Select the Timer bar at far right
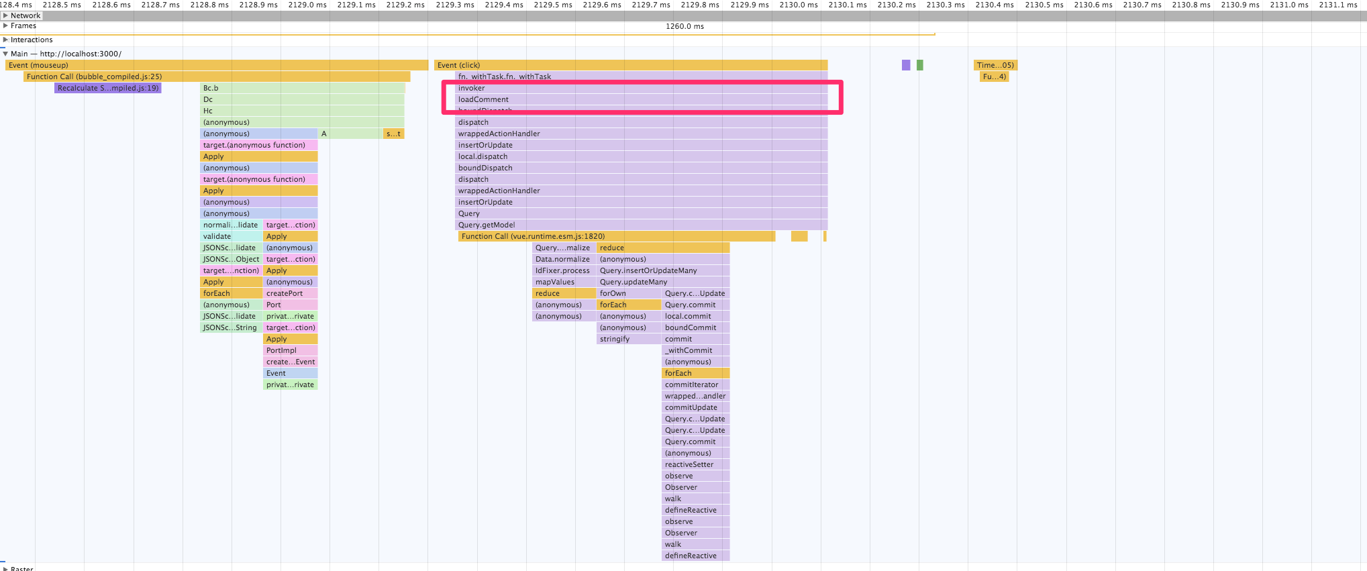The image size is (1367, 571). 995,65
